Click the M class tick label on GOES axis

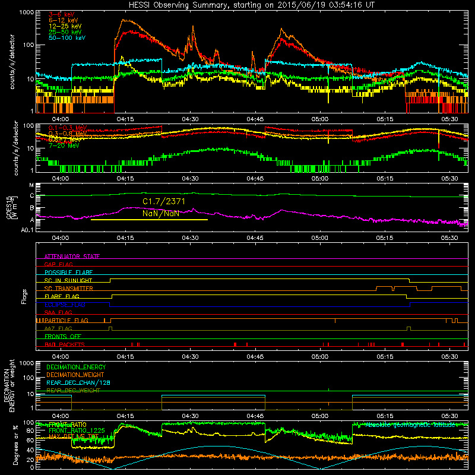click(x=31, y=185)
